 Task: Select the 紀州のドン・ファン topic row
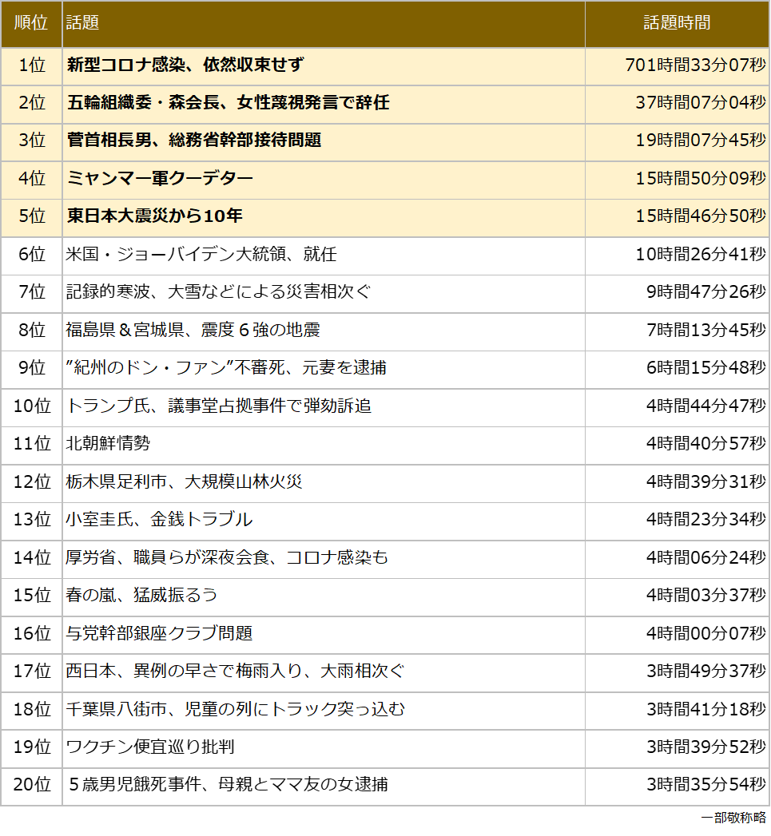[x=384, y=368]
